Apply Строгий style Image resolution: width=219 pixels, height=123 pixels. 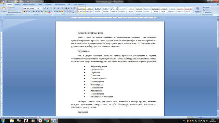(x=155, y=10)
